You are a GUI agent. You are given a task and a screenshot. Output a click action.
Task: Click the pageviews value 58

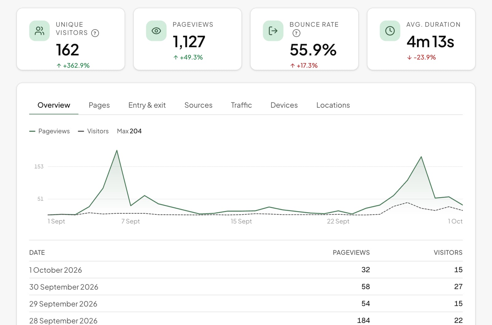[366, 287]
